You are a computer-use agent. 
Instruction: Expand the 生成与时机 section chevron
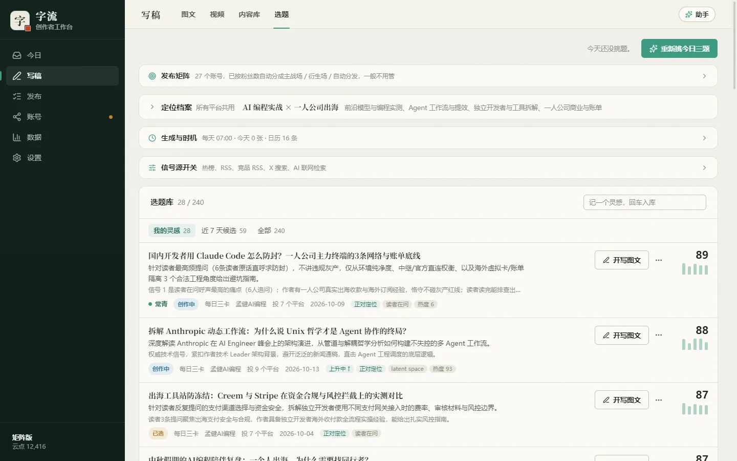click(704, 138)
